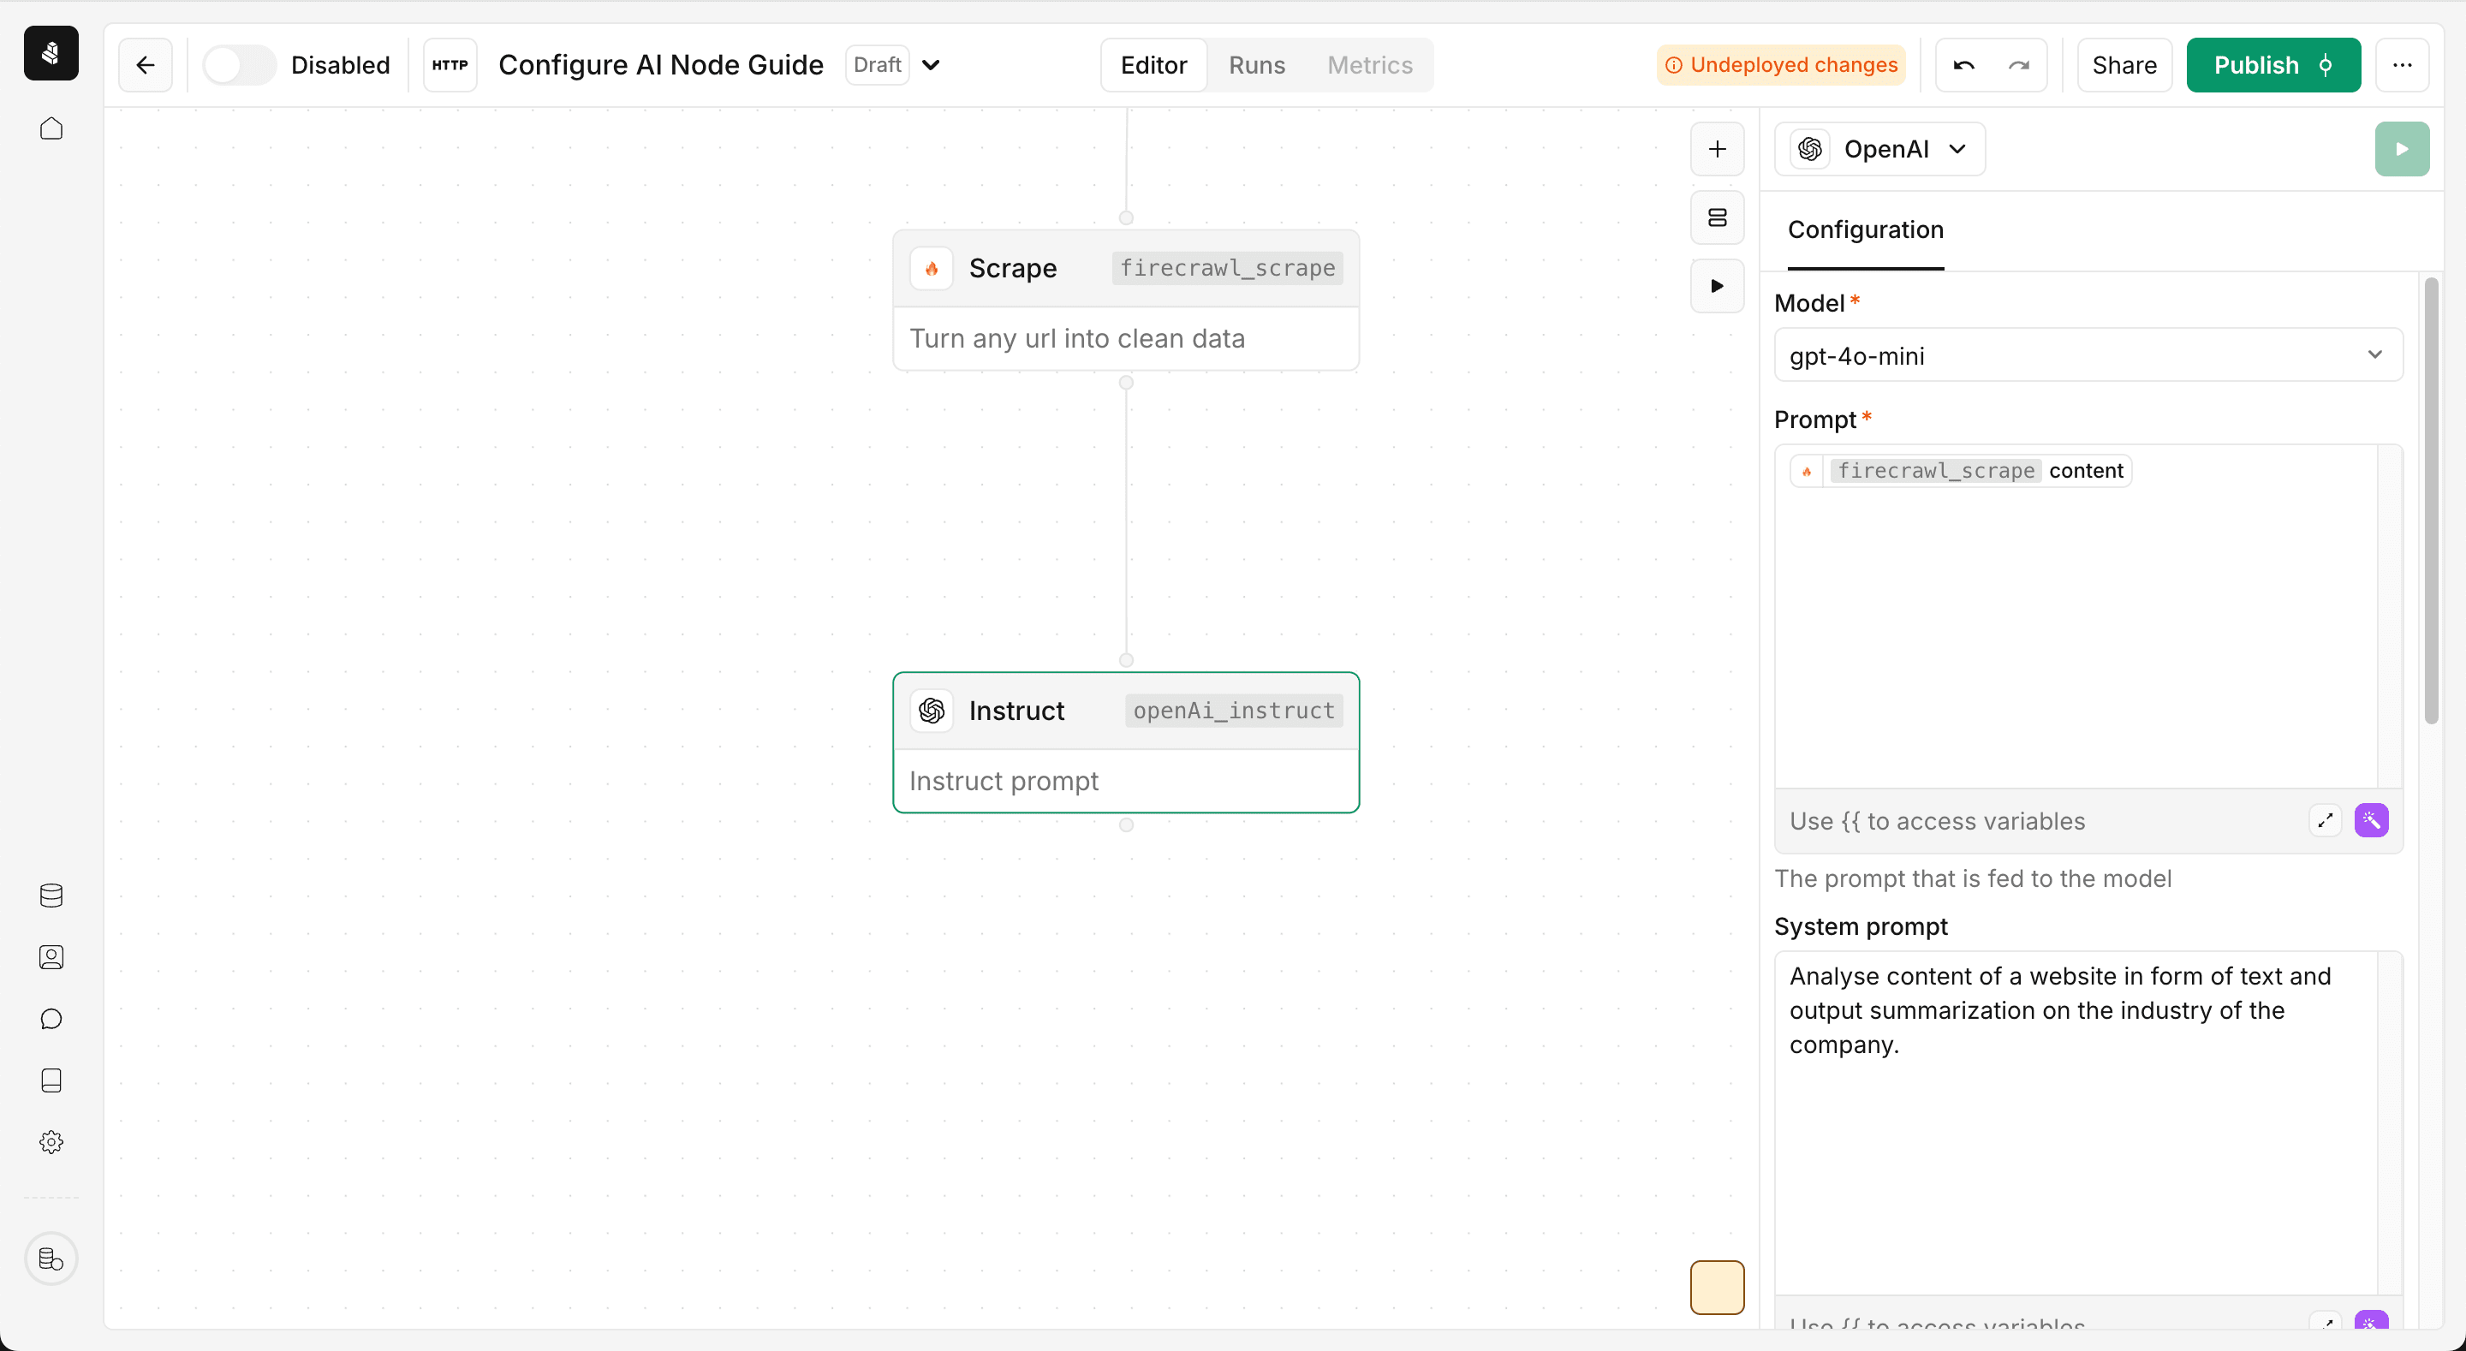2466x1351 pixels.
Task: Expand the System prompt editor
Action: pos(2326,1321)
